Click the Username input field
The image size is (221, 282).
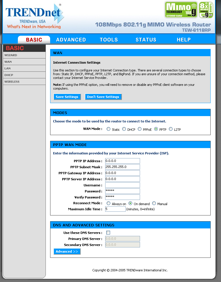pos(122,185)
